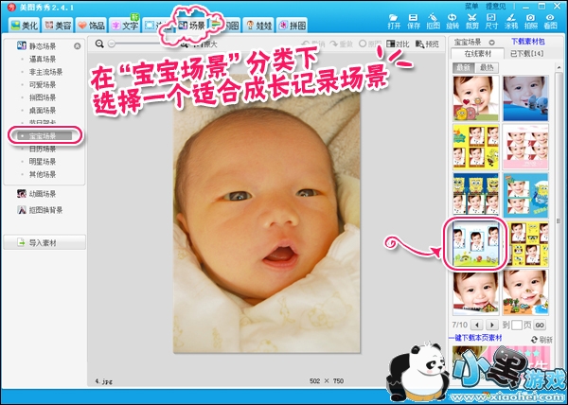The height and width of the screenshot is (405, 568).
Task: Switch to the 文字 tab
Action: [125, 26]
